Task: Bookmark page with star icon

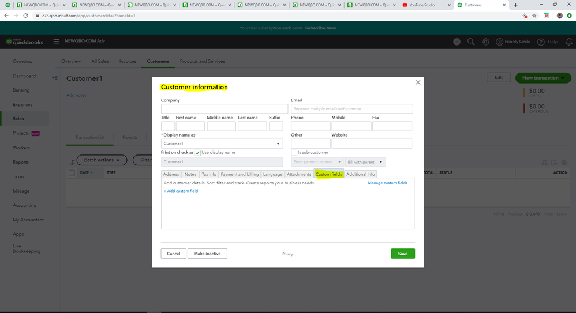Action: 534,16
